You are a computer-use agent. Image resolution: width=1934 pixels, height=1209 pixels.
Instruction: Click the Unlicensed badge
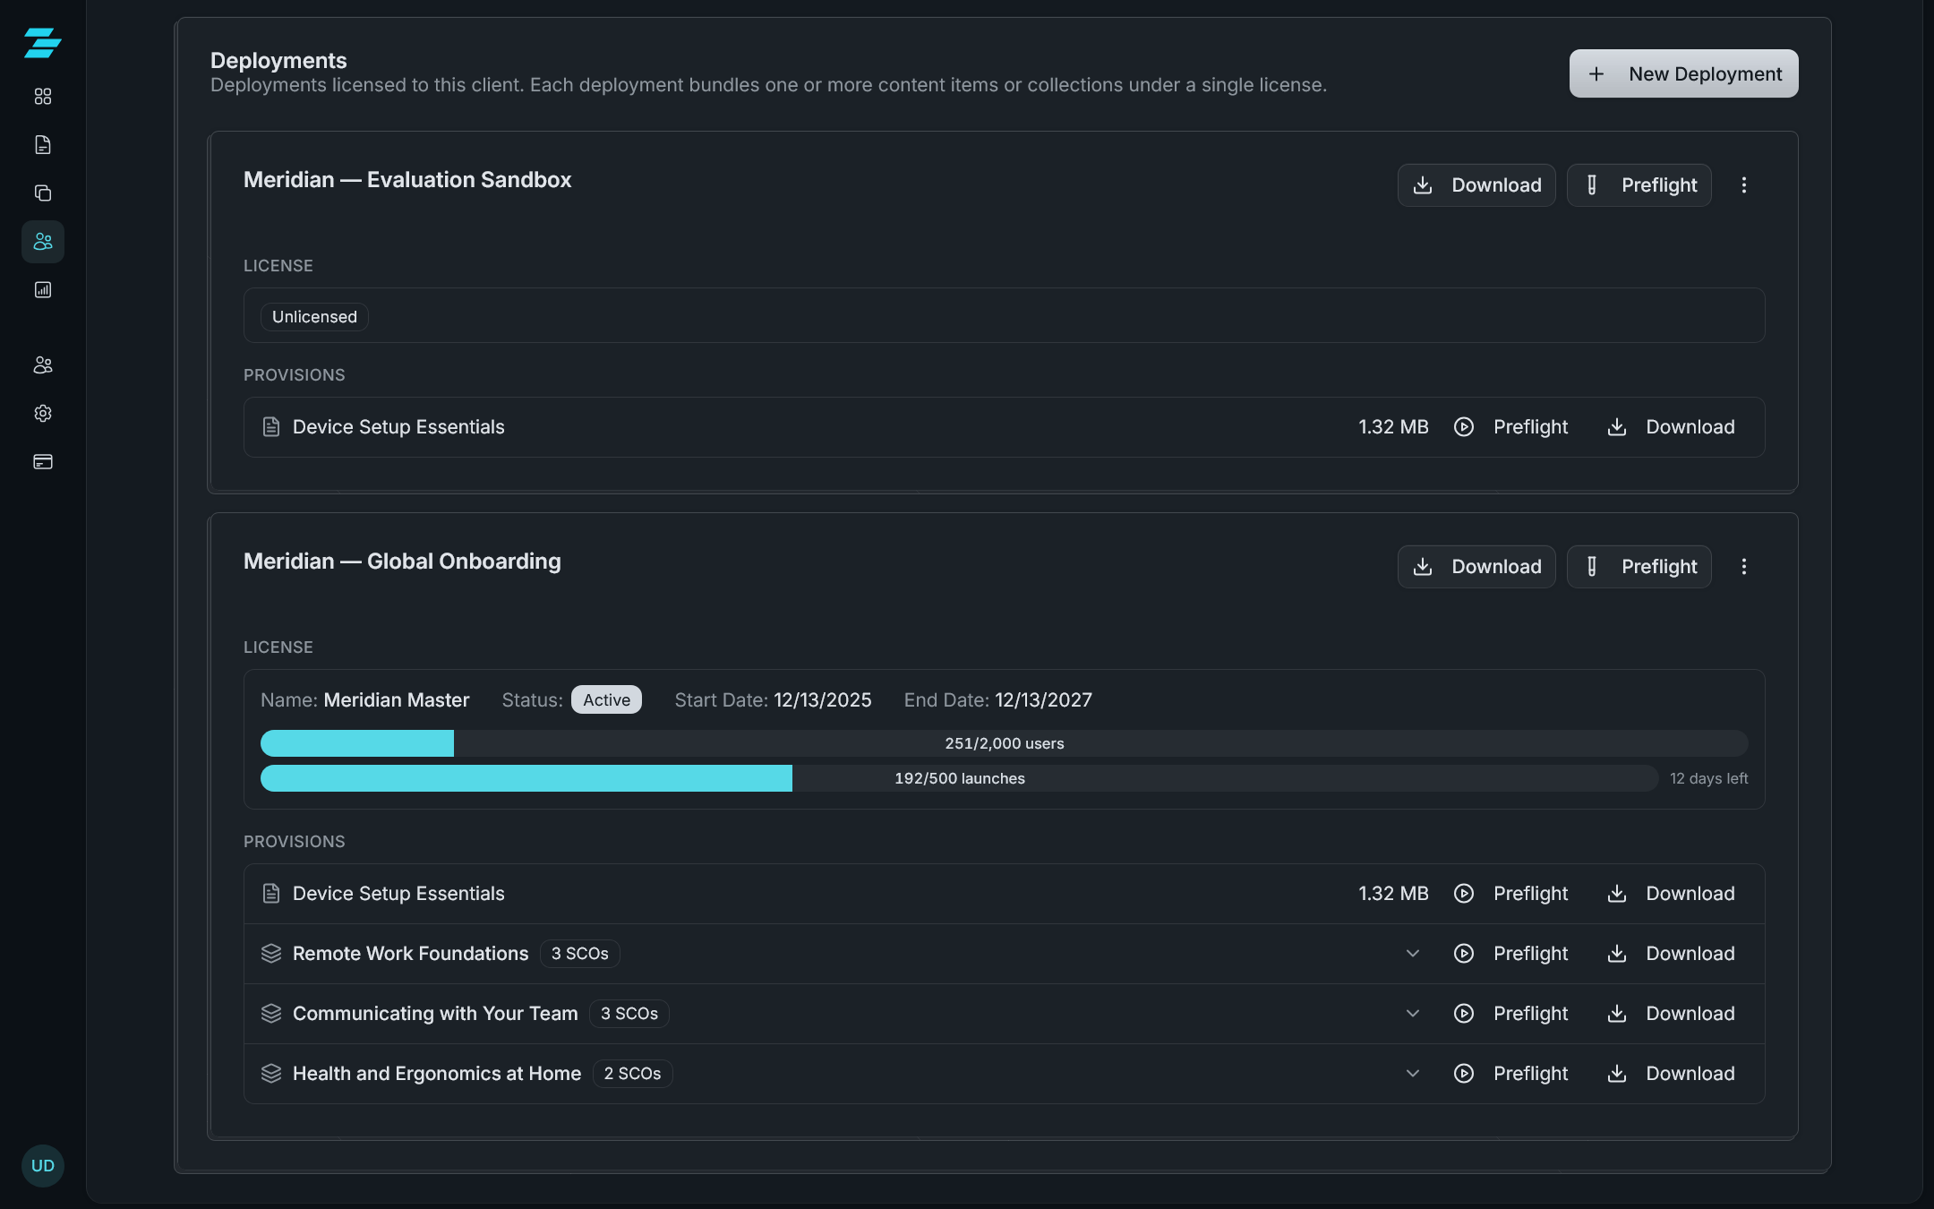pos(314,317)
